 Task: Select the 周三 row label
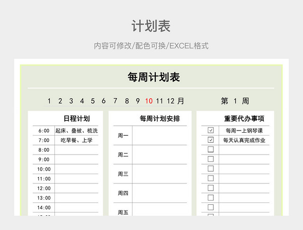(x=123, y=174)
